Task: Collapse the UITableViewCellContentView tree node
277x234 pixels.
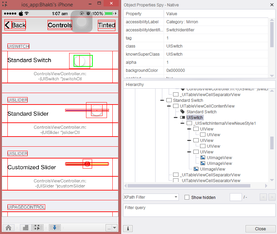Action: 169,106
